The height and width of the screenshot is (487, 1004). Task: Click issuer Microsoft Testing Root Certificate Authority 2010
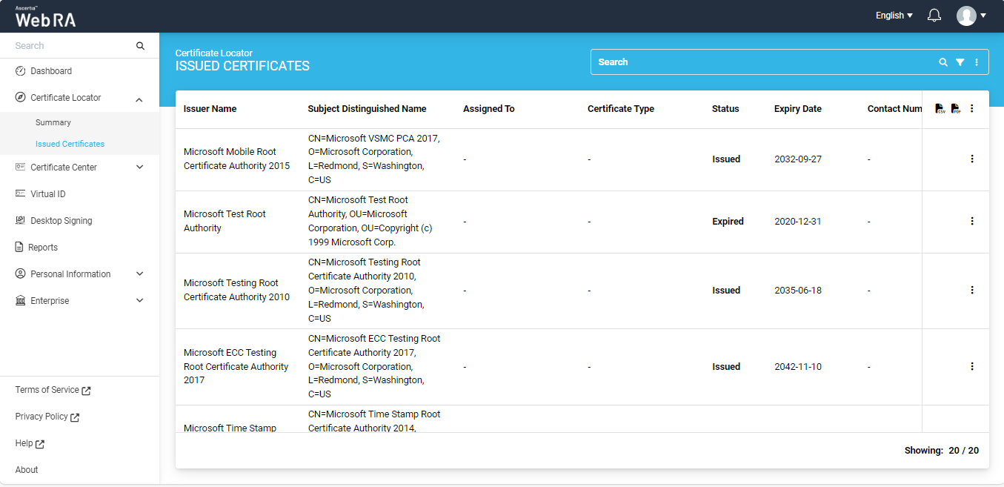237,290
